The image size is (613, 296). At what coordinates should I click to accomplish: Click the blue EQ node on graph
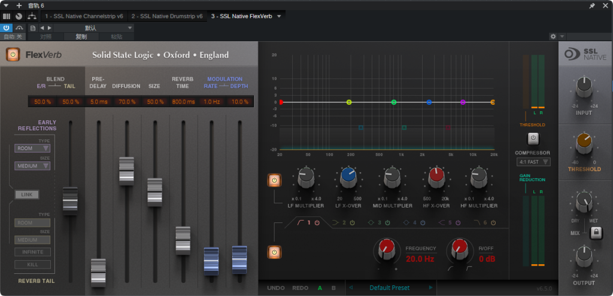(429, 102)
